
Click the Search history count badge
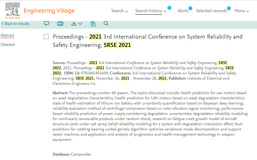[169, 8]
